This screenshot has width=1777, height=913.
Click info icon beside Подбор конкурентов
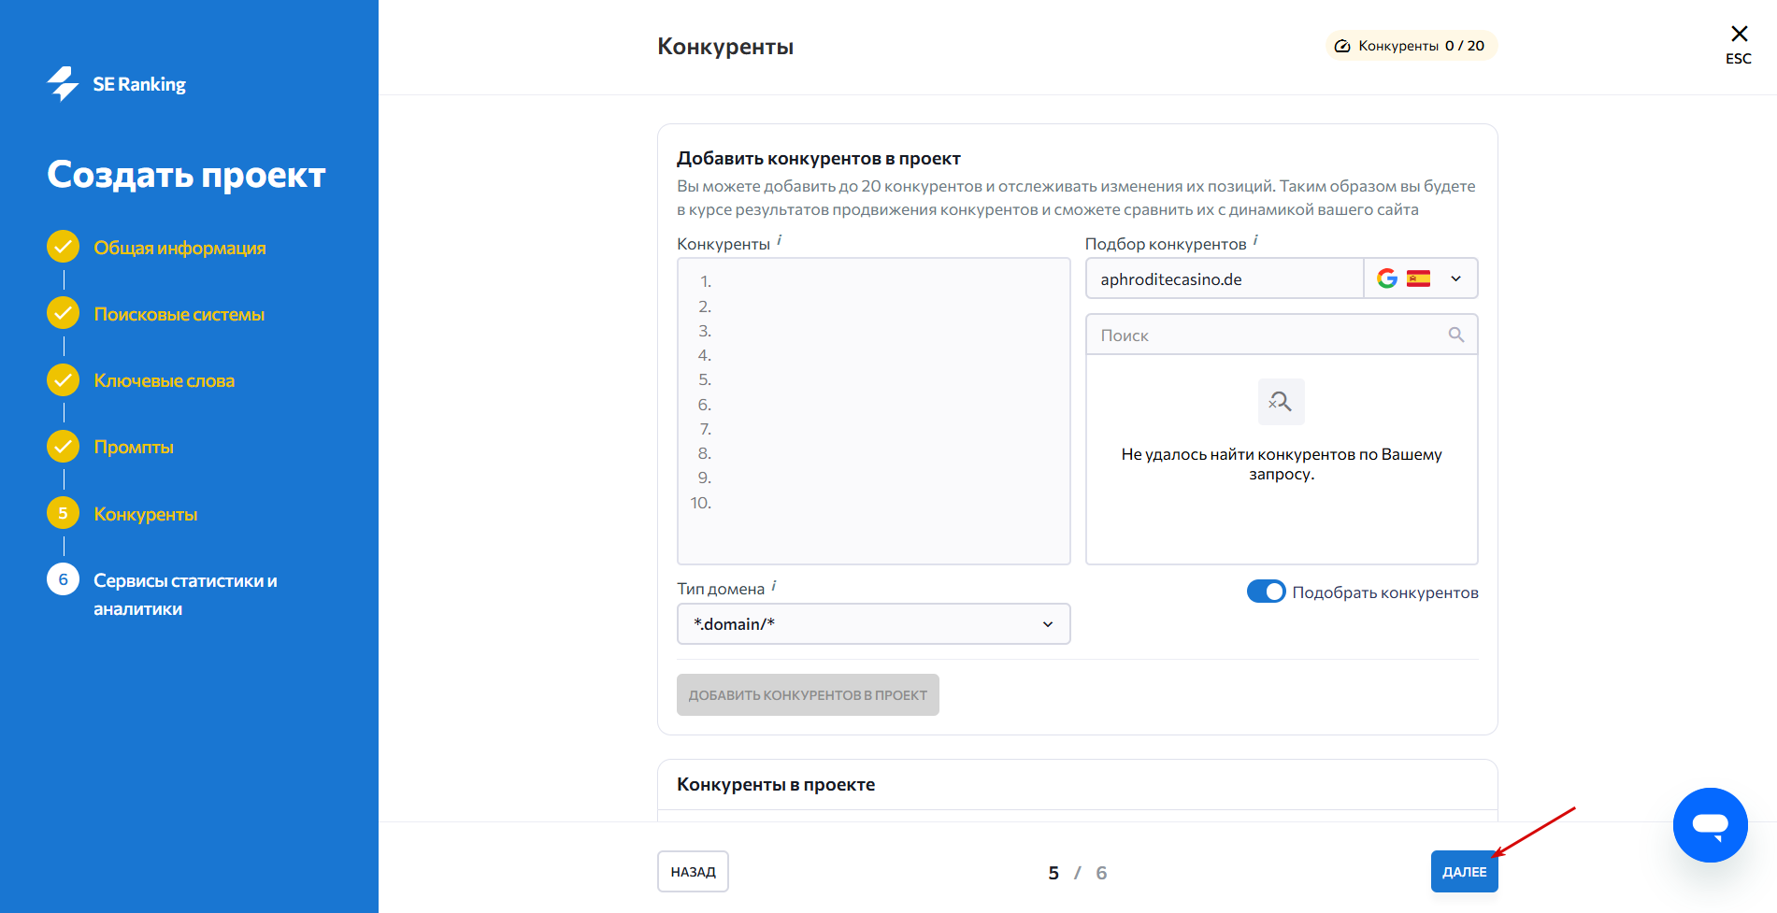tap(1255, 241)
